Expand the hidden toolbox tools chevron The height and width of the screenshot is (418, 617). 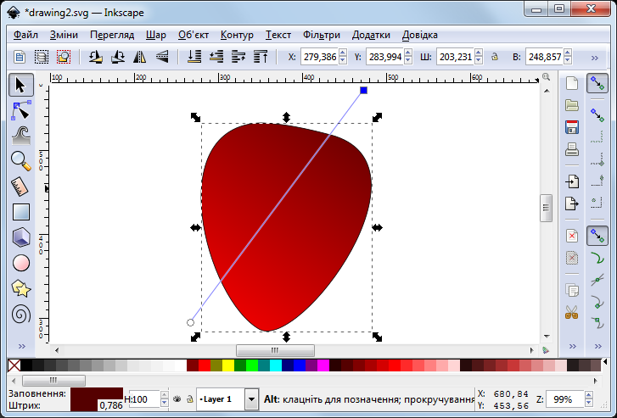21,346
